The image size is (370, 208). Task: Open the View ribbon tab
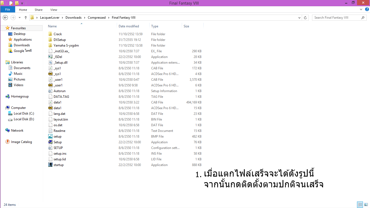[54, 10]
